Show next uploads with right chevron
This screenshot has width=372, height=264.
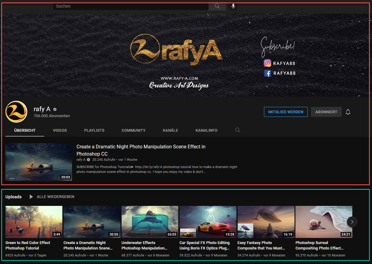tap(352, 222)
